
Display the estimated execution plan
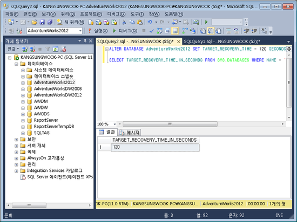pos(159,31)
